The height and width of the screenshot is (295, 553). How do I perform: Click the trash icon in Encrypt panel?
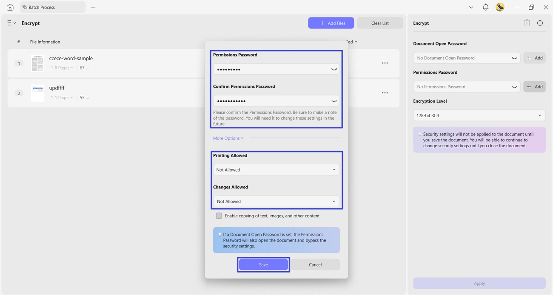[527, 23]
